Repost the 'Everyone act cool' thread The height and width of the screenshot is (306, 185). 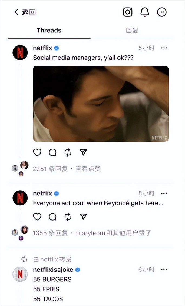68,217
